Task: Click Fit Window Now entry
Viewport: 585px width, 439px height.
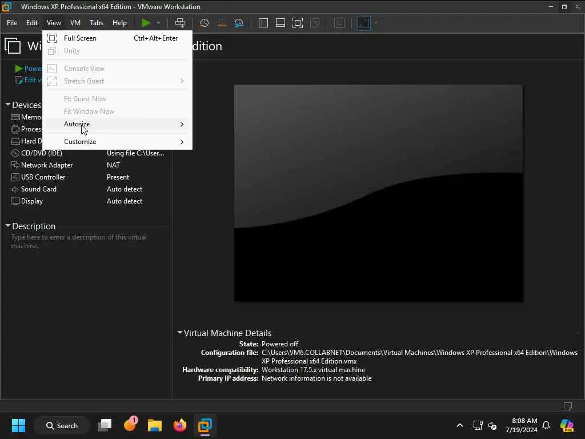Action: click(x=117, y=111)
